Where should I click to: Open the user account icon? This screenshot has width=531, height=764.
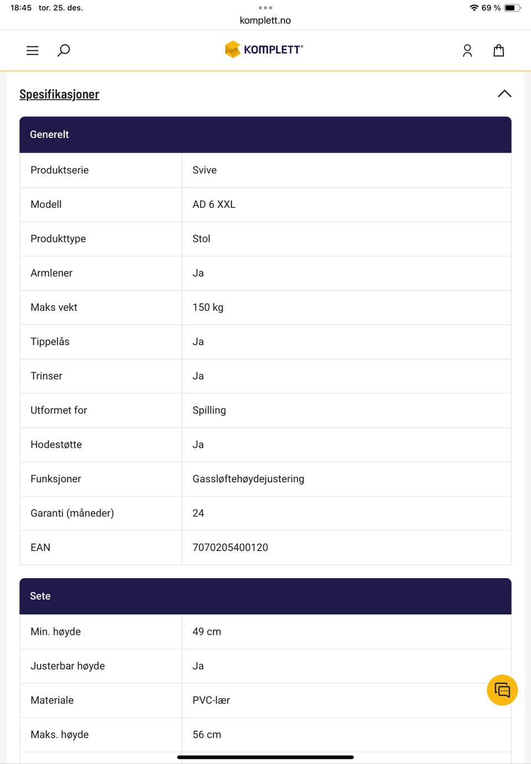pos(467,51)
